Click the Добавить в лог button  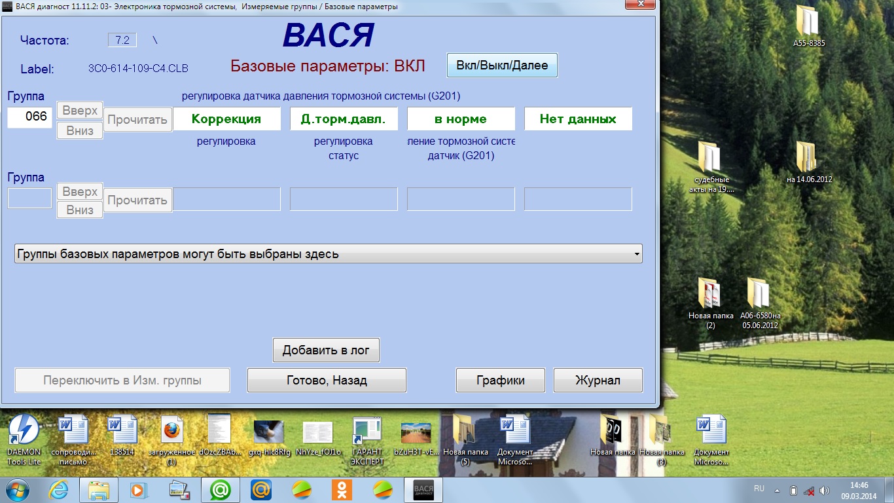[326, 350]
